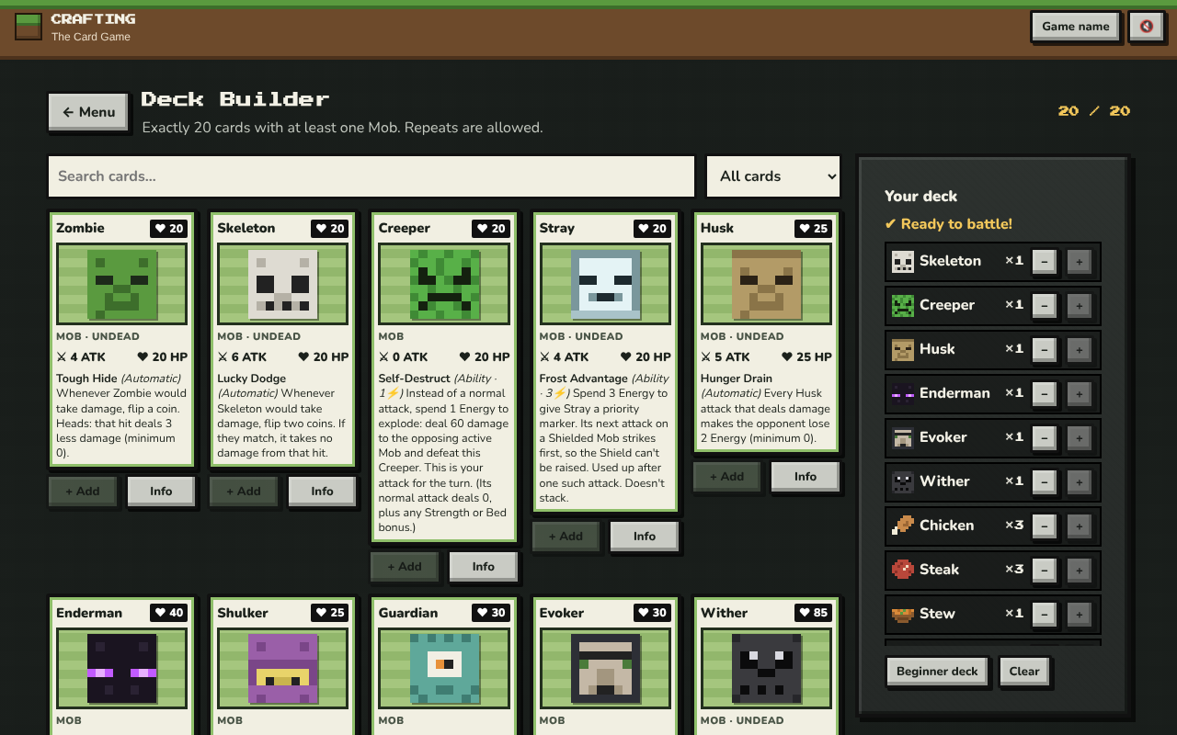This screenshot has width=1177, height=735.
Task: Decrease Husk count in deck
Action: 1045,350
